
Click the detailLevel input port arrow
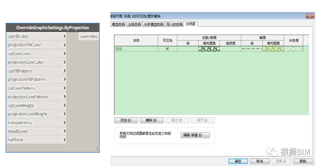coord(64,131)
